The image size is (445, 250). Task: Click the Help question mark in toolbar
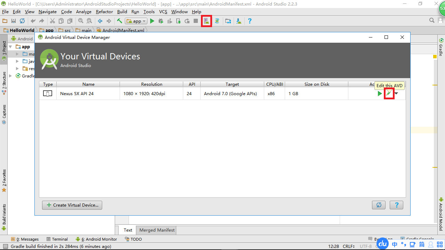[250, 21]
